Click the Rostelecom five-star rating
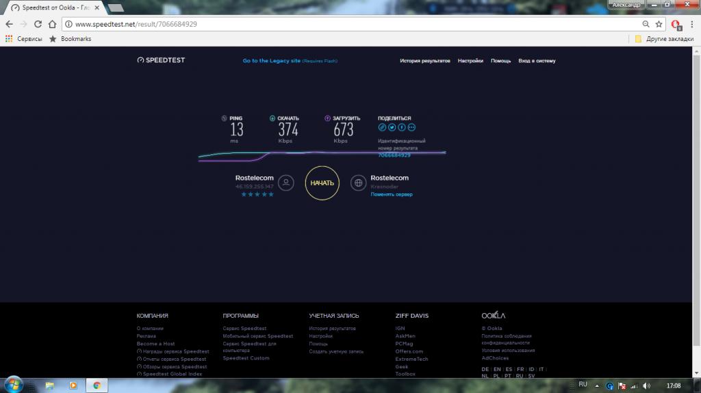Image resolution: width=701 pixels, height=393 pixels. pos(257,194)
